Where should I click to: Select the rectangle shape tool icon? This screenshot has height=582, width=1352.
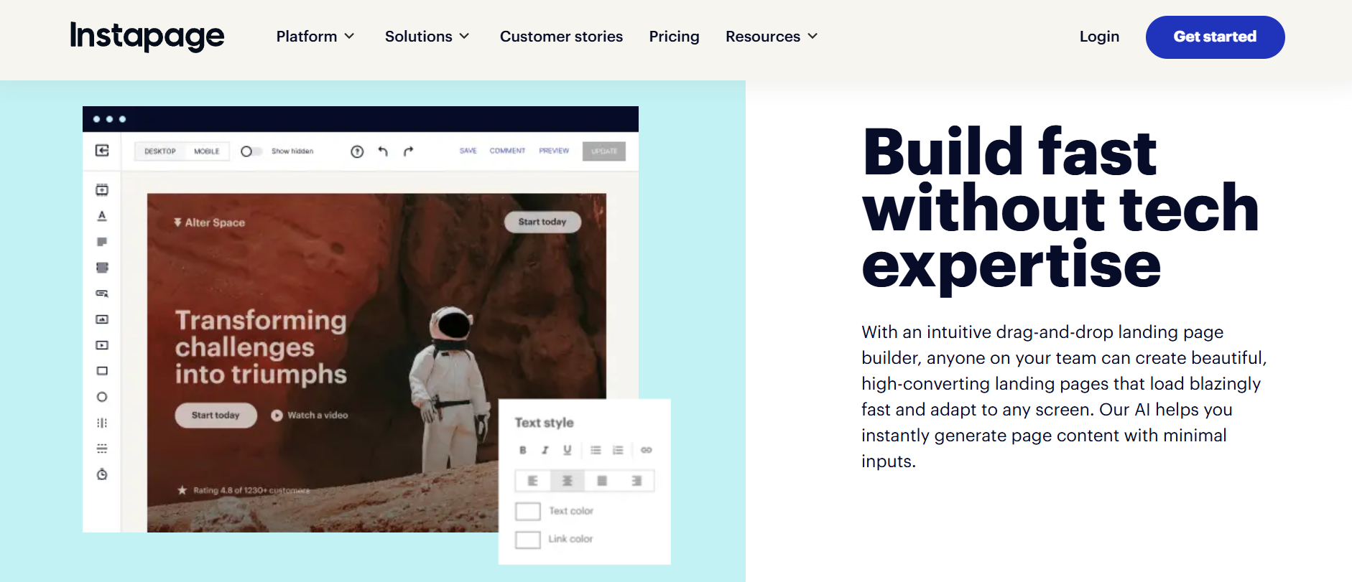[102, 371]
